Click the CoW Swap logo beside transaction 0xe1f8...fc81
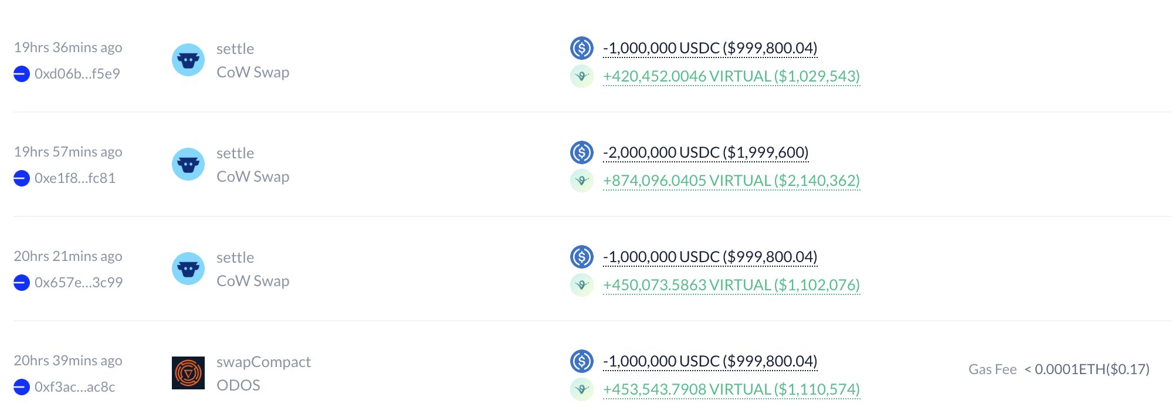This screenshot has height=414, width=1172. [x=188, y=164]
